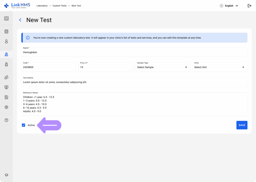Image resolution: width=256 pixels, height=182 pixels.
Task: Open the Sample Type dropdown
Action: [163, 67]
